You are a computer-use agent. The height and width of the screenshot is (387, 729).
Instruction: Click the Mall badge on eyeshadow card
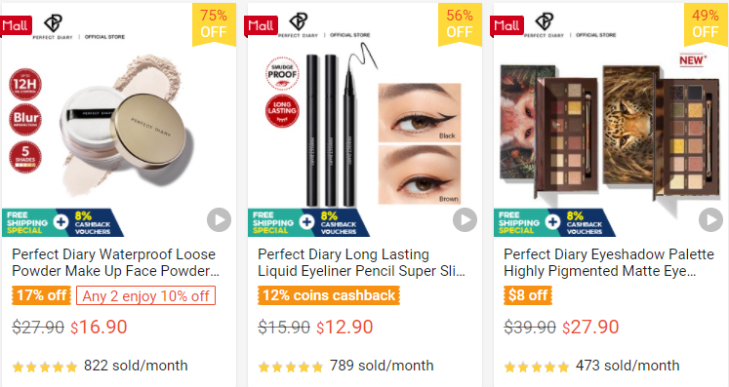point(507,25)
